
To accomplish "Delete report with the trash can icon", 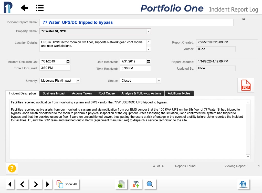I will 244,184.
